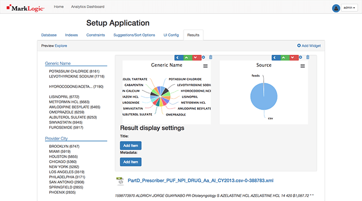Select POTASSIUM CHLORIDE (8161) facet value
Viewport: 362px width, 201px height.
pos(74,71)
